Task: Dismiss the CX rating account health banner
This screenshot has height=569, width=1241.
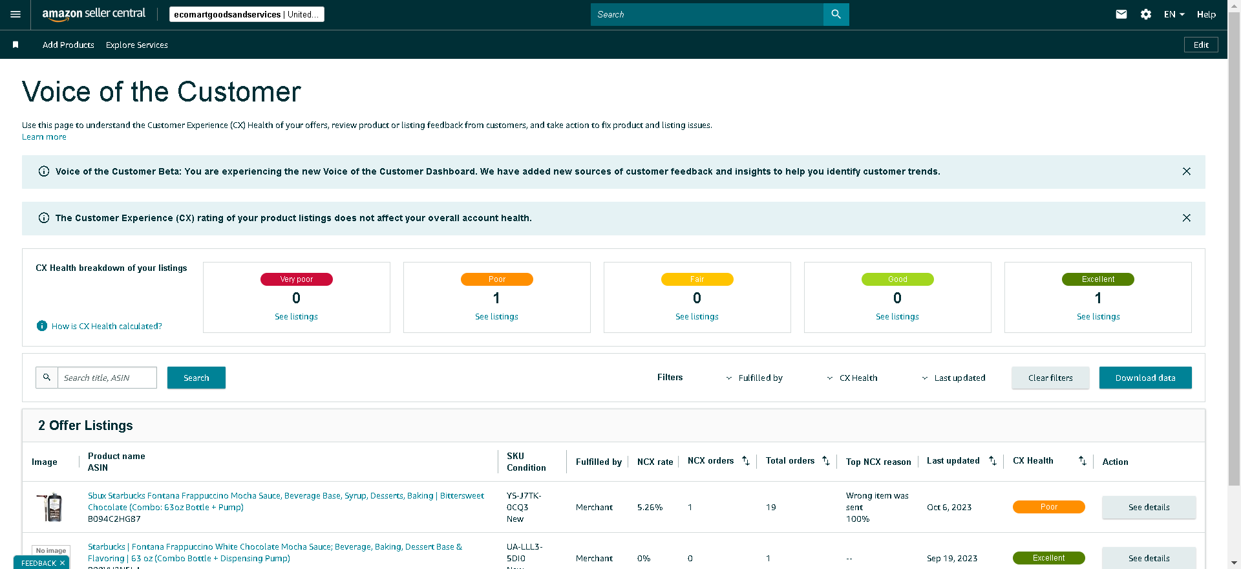Action: point(1187,218)
